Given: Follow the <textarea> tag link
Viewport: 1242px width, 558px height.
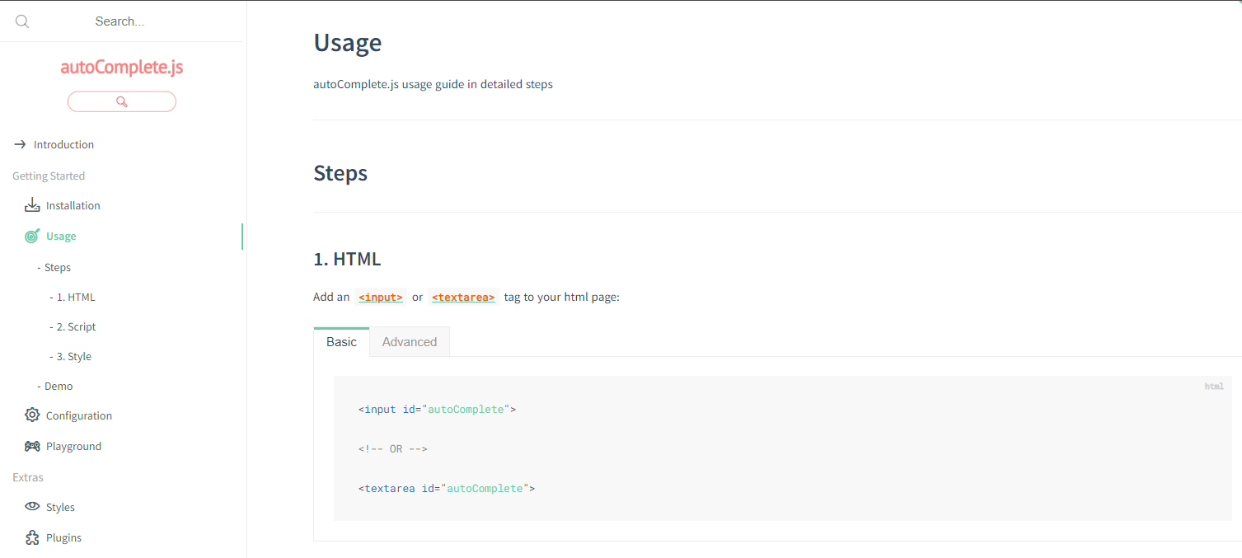Looking at the screenshot, I should (463, 297).
